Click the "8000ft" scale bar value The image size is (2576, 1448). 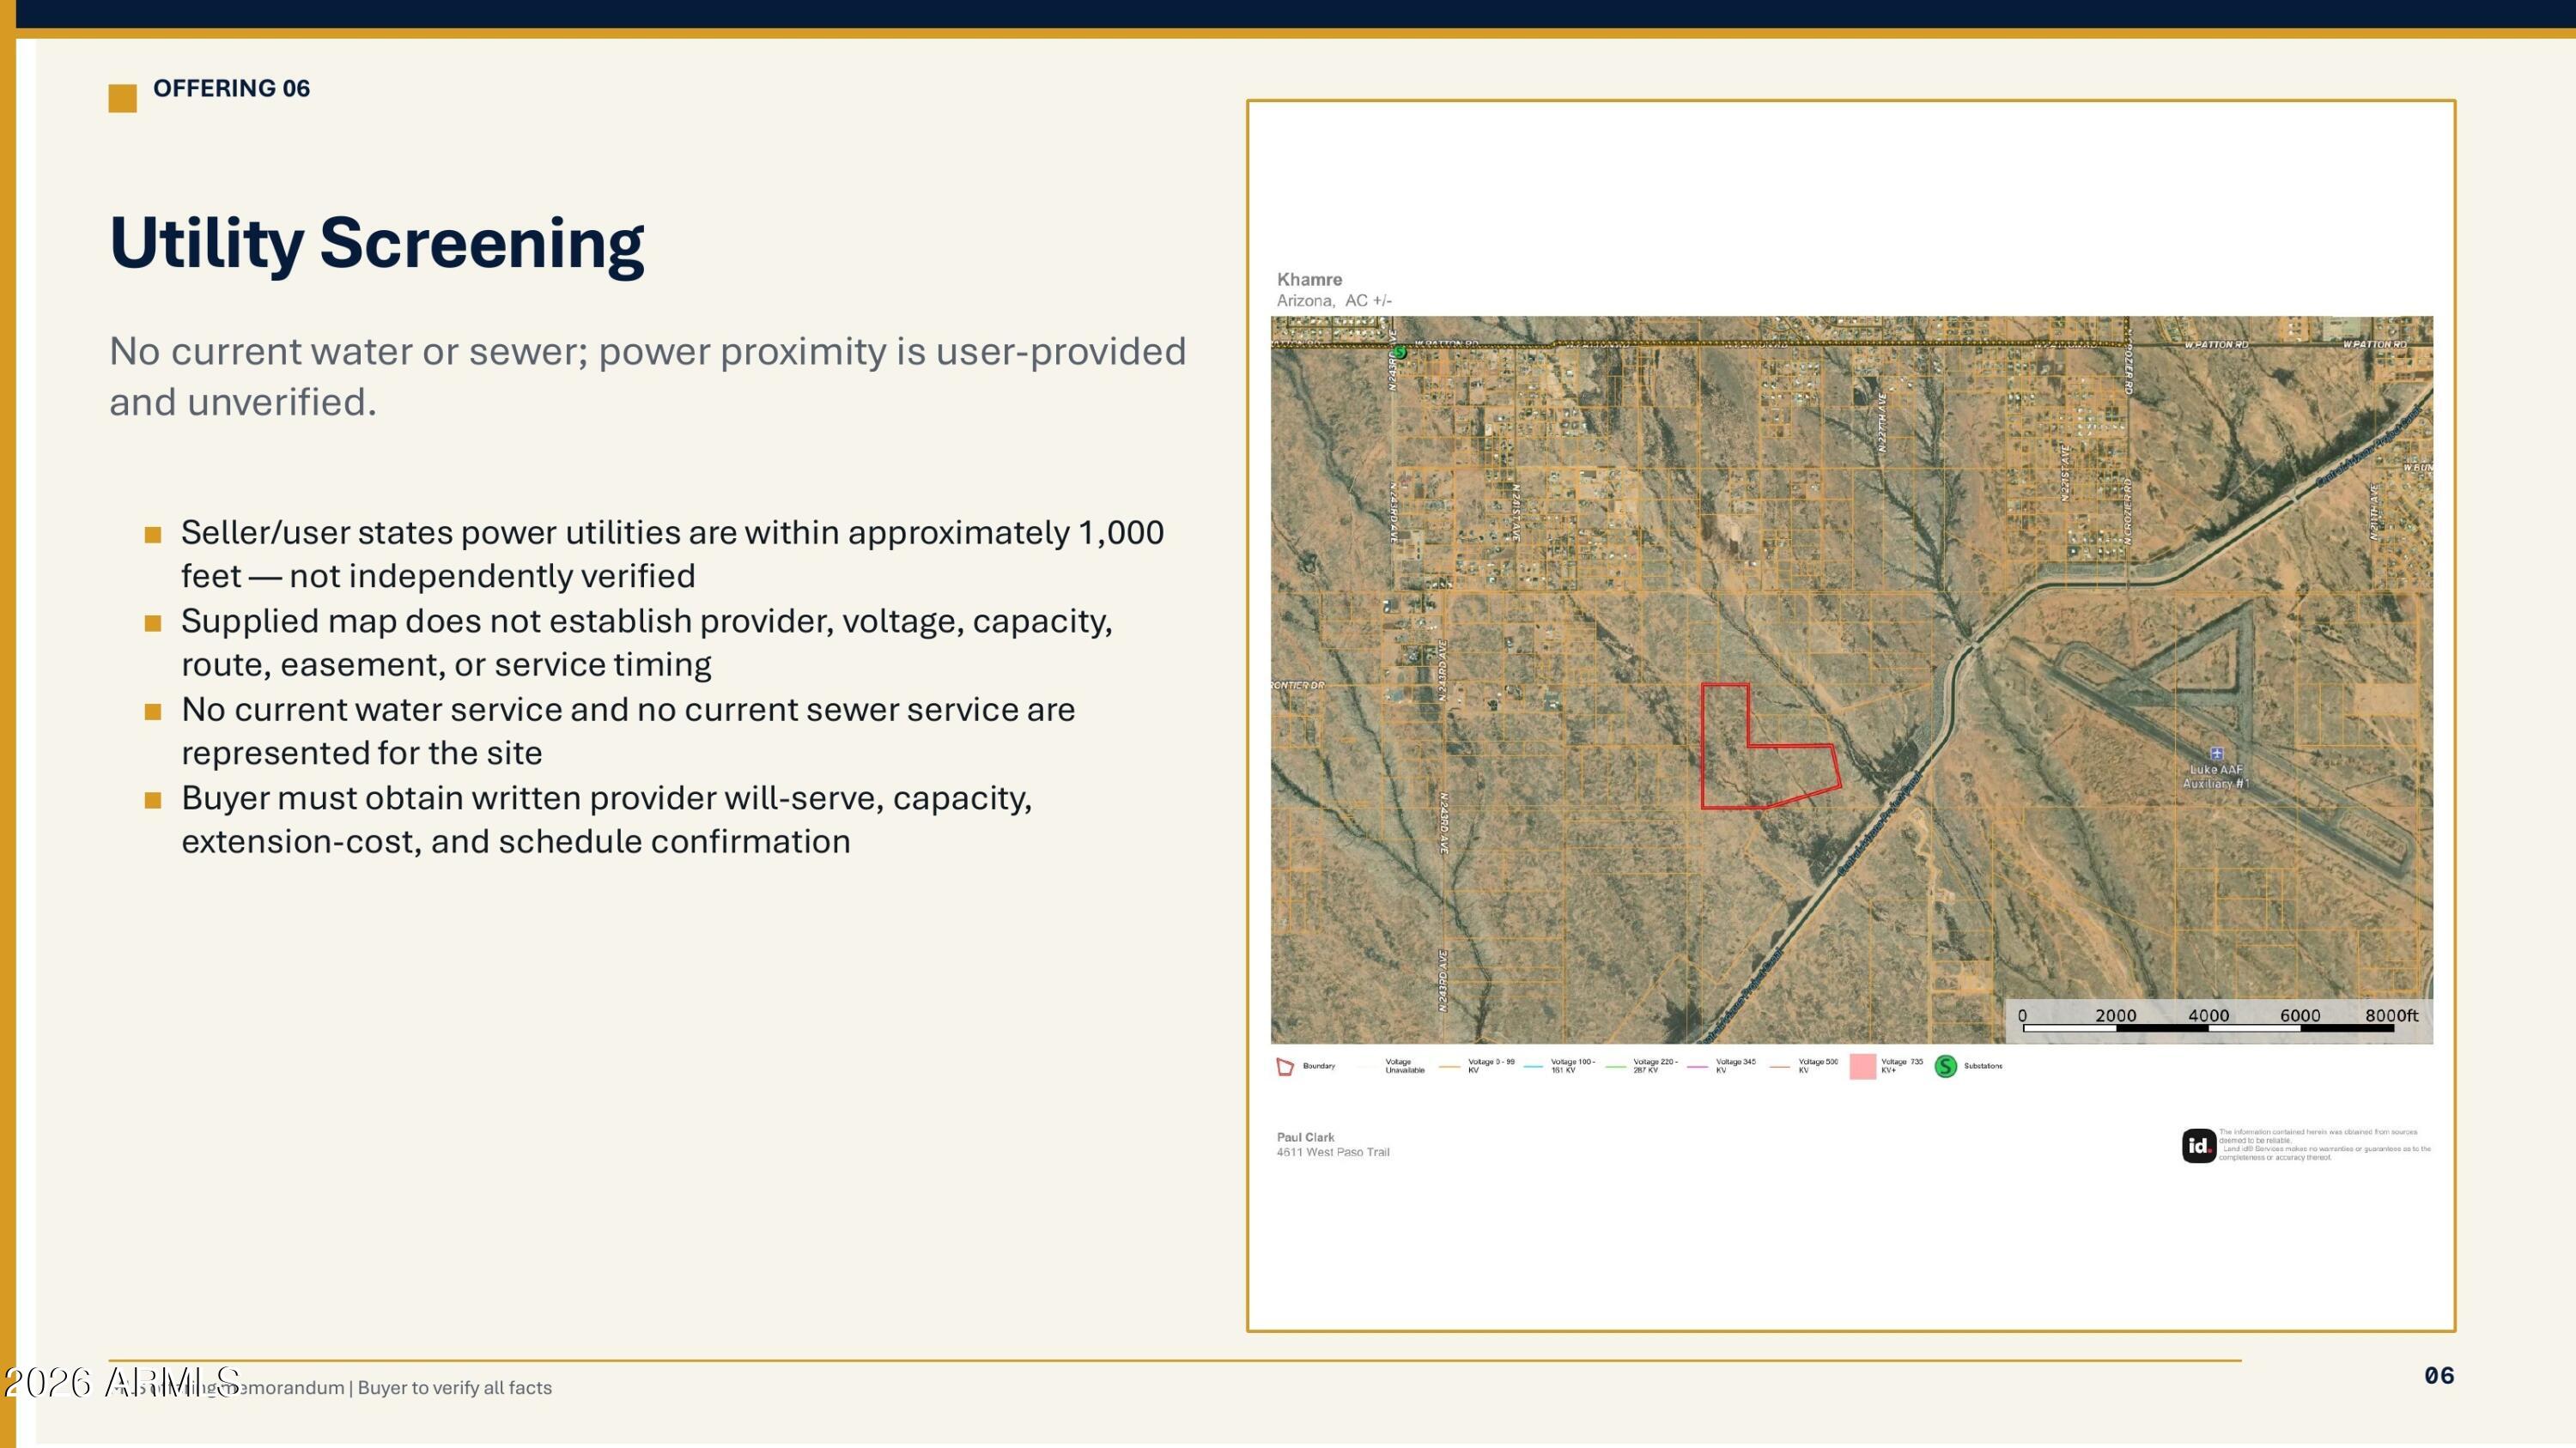click(x=2391, y=1015)
